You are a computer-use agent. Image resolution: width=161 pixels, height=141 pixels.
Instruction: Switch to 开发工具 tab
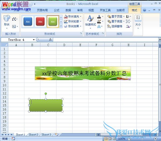click(x=105, y=10)
